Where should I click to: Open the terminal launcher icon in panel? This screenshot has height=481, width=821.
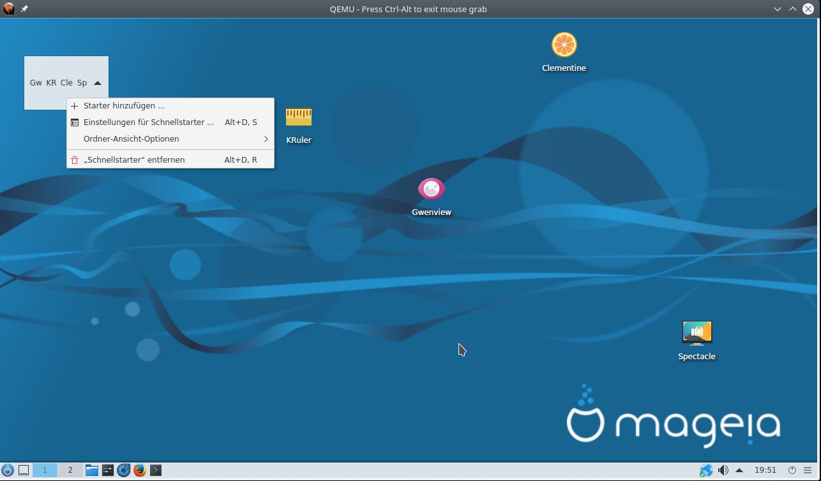coord(155,470)
